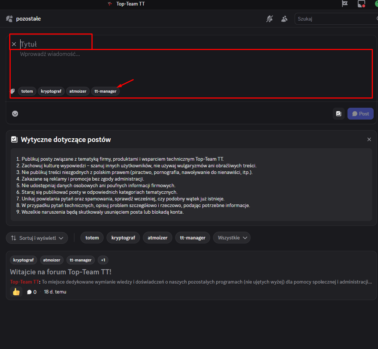This screenshot has height=349, width=378.
Task: Filter posts by the kryptograf tag
Action: click(x=123, y=238)
